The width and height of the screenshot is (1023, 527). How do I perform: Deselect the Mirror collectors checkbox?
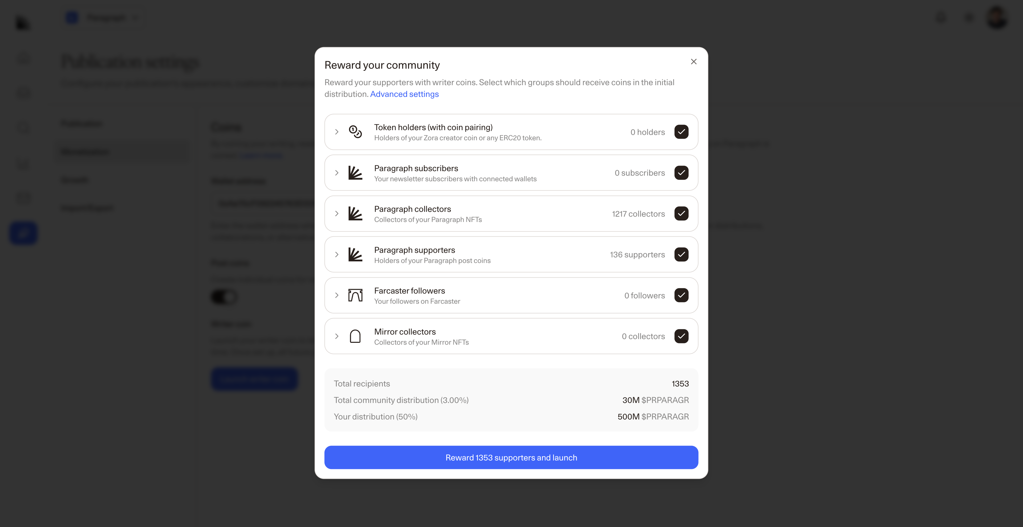(x=681, y=336)
